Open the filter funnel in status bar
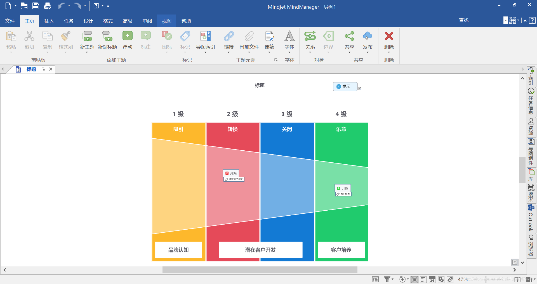 point(387,279)
